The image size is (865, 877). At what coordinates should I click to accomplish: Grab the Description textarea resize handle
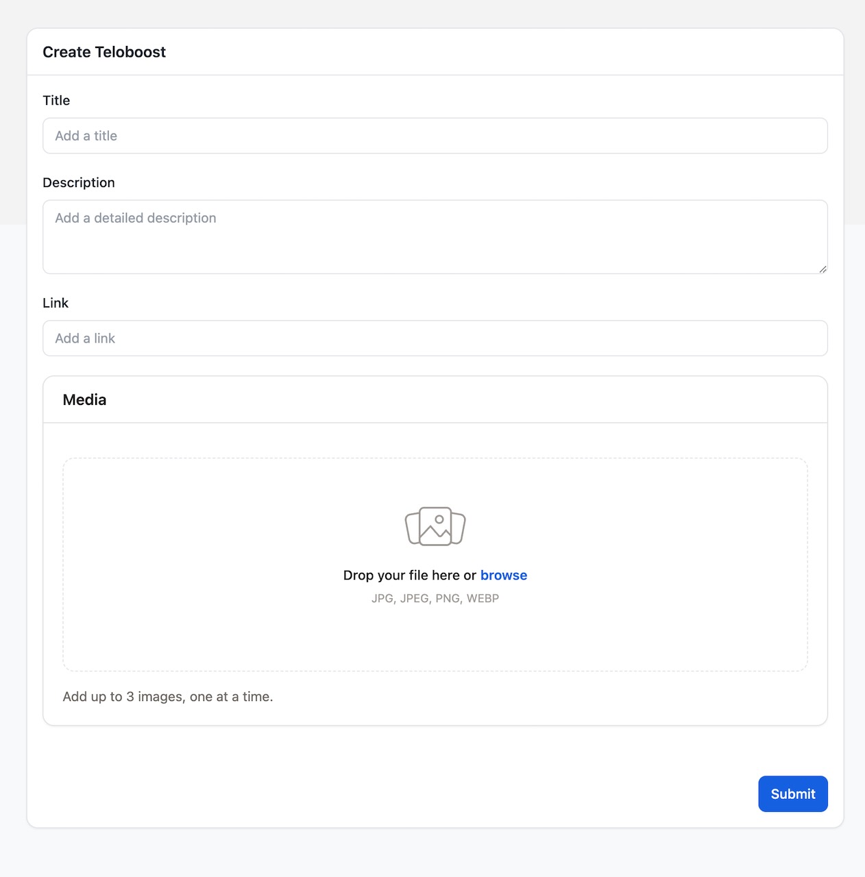point(823,269)
